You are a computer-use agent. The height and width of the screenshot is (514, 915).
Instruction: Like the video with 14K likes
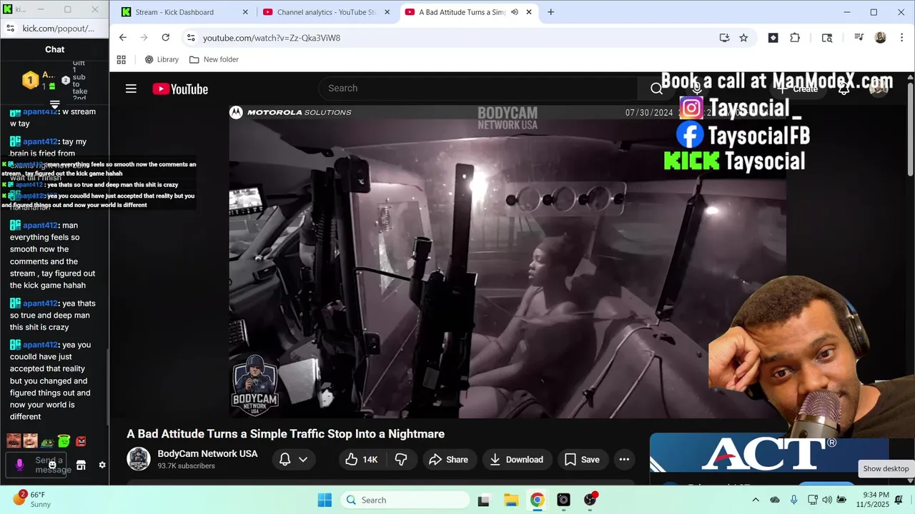pos(361,460)
